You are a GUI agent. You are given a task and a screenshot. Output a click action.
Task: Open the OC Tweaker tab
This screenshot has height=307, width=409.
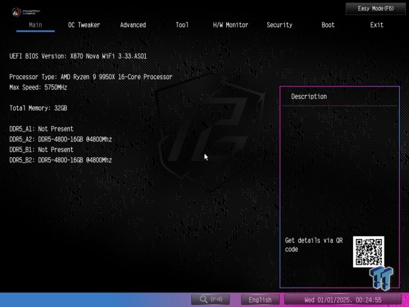tap(84, 25)
